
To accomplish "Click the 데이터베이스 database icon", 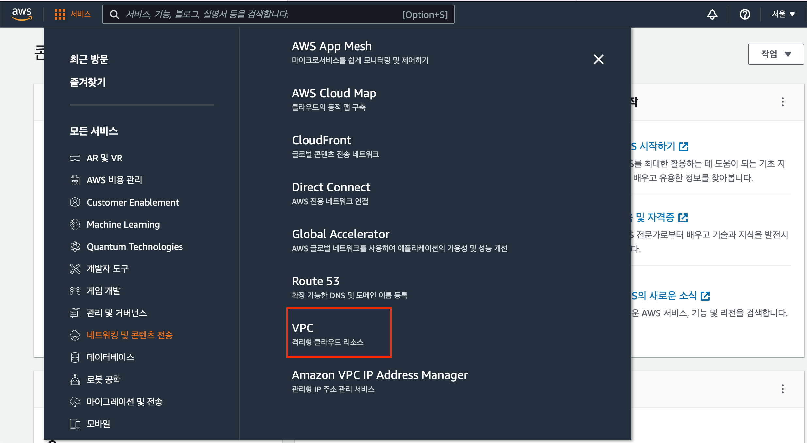I will click(x=75, y=357).
